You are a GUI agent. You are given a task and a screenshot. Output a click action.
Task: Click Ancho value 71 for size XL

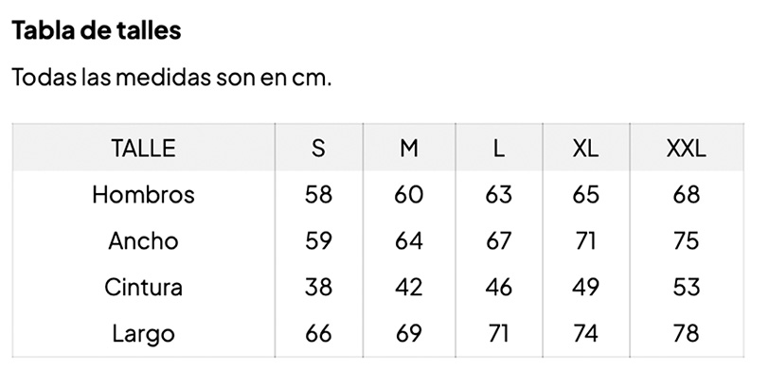(585, 241)
